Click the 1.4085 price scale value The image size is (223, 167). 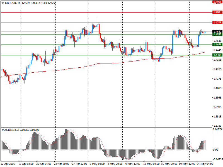click(x=217, y=88)
